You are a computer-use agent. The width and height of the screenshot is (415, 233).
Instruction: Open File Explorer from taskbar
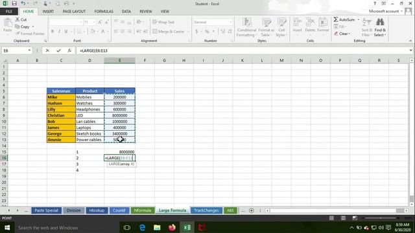tap(157, 227)
